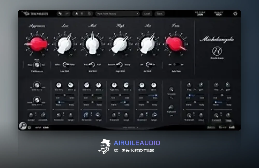The width and height of the screenshot is (259, 168).
Task: Click the last text button at bottom right
Action: pyautogui.click(x=232, y=127)
